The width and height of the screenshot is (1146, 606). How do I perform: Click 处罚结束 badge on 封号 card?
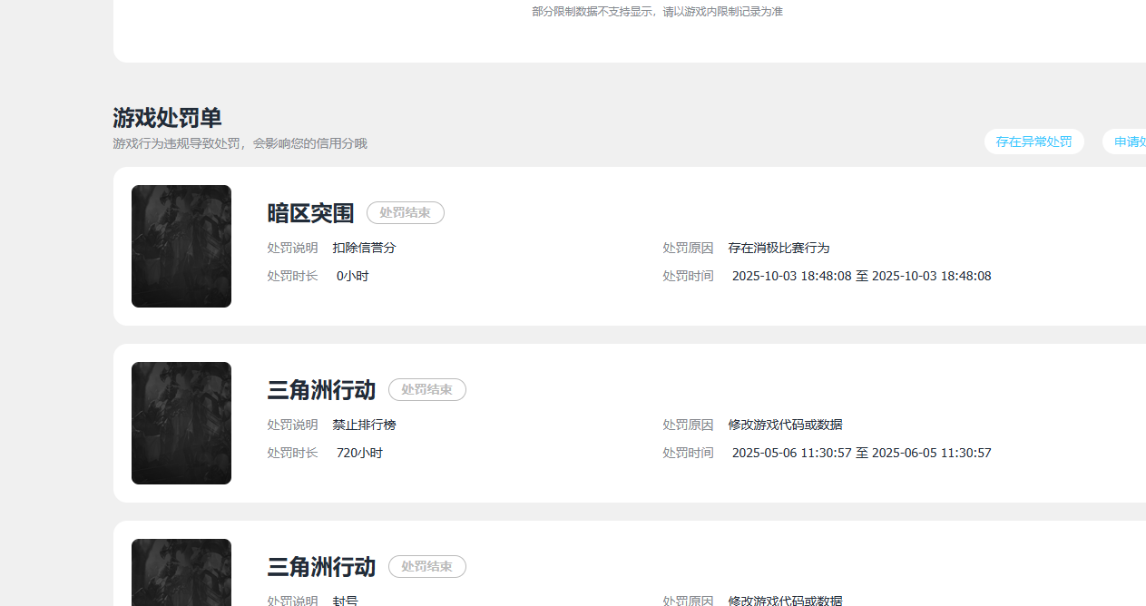coord(427,566)
